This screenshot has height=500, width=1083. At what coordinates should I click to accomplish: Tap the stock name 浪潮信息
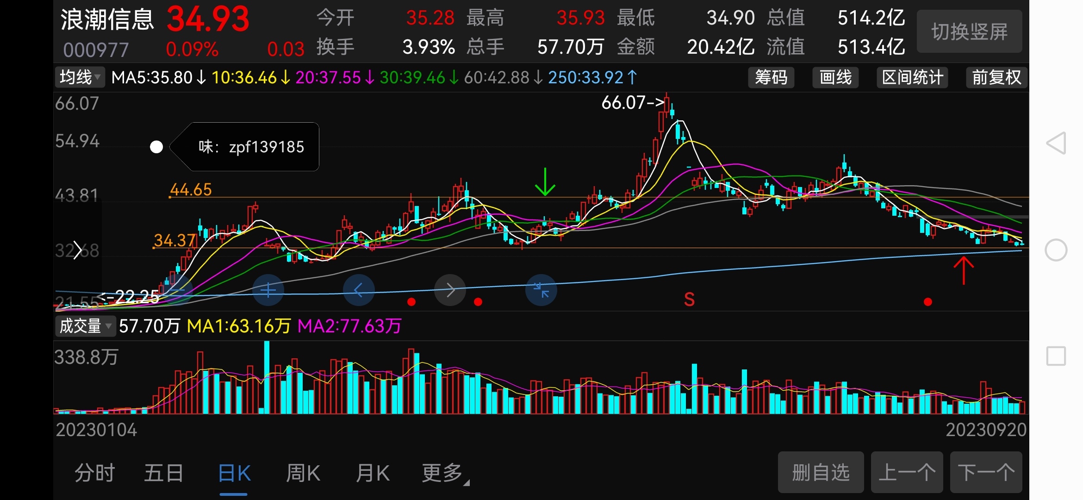[x=107, y=19]
